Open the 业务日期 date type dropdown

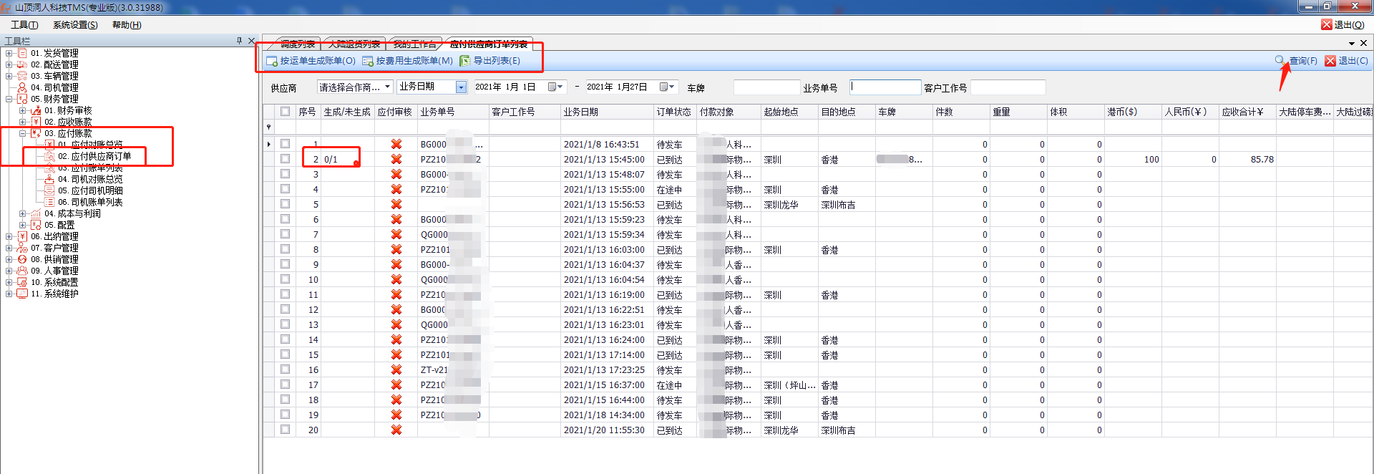click(x=461, y=87)
